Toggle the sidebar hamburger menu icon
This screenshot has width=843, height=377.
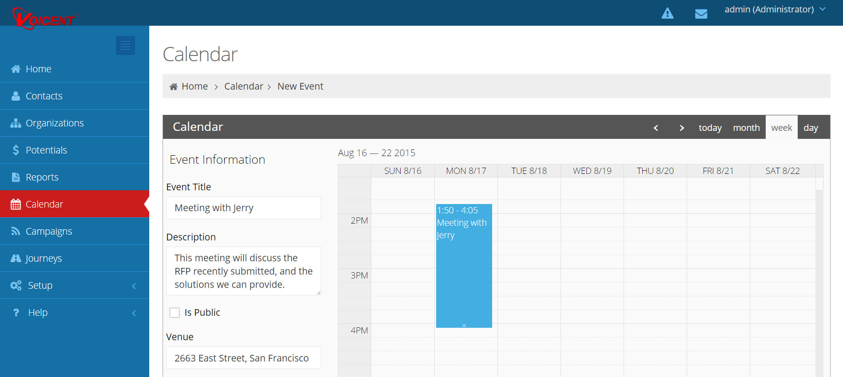[125, 45]
